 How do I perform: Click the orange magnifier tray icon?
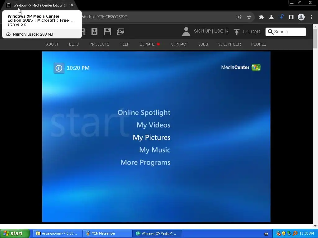click(295, 234)
